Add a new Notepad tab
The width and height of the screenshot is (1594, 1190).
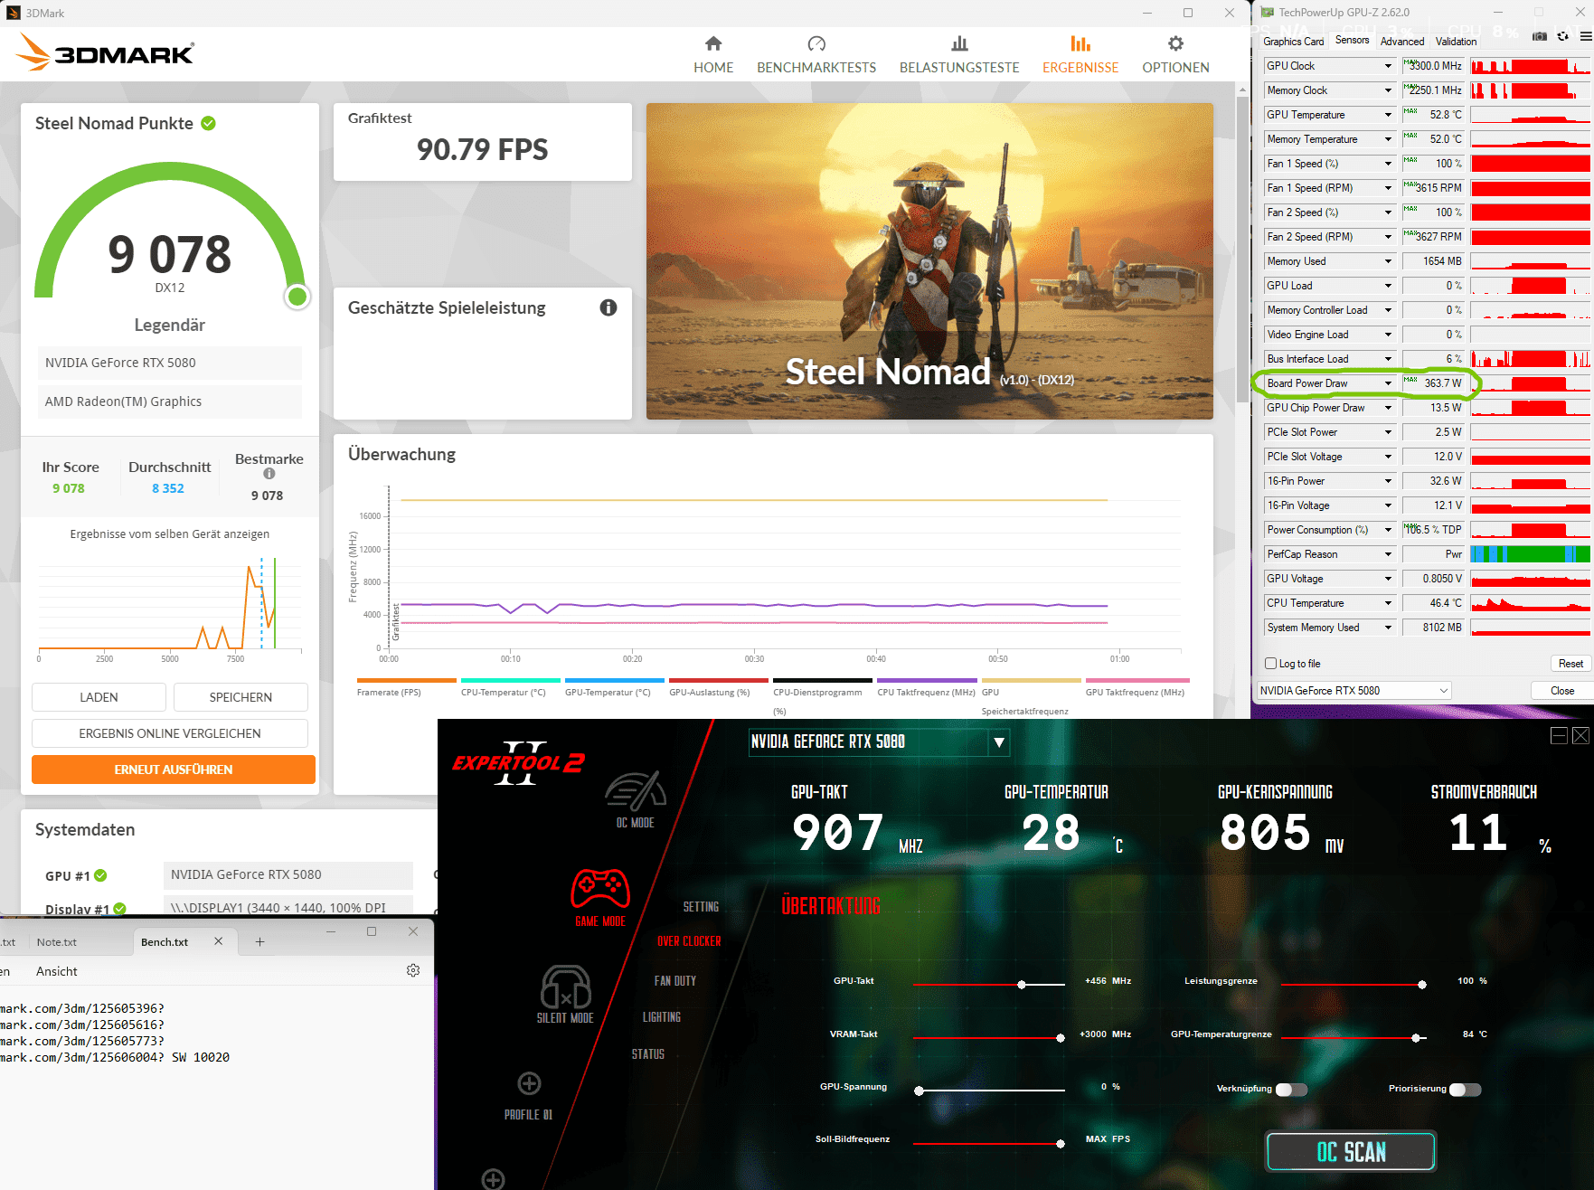pyautogui.click(x=259, y=941)
